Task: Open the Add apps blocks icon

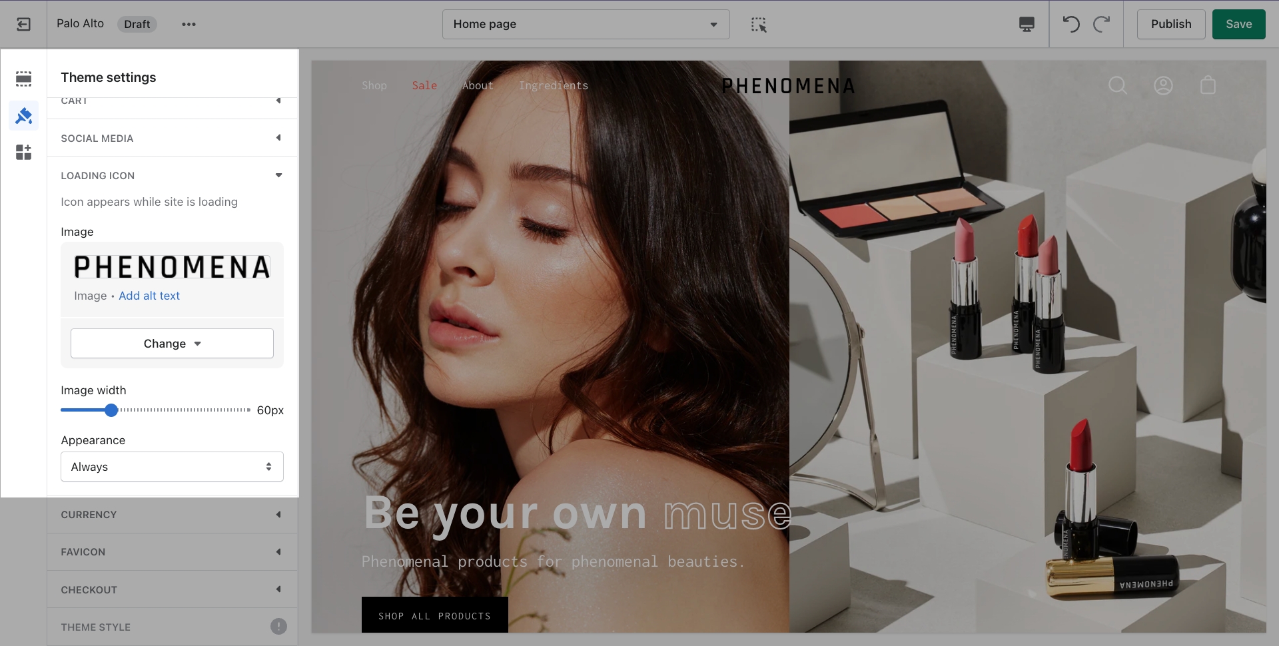Action: (23, 153)
